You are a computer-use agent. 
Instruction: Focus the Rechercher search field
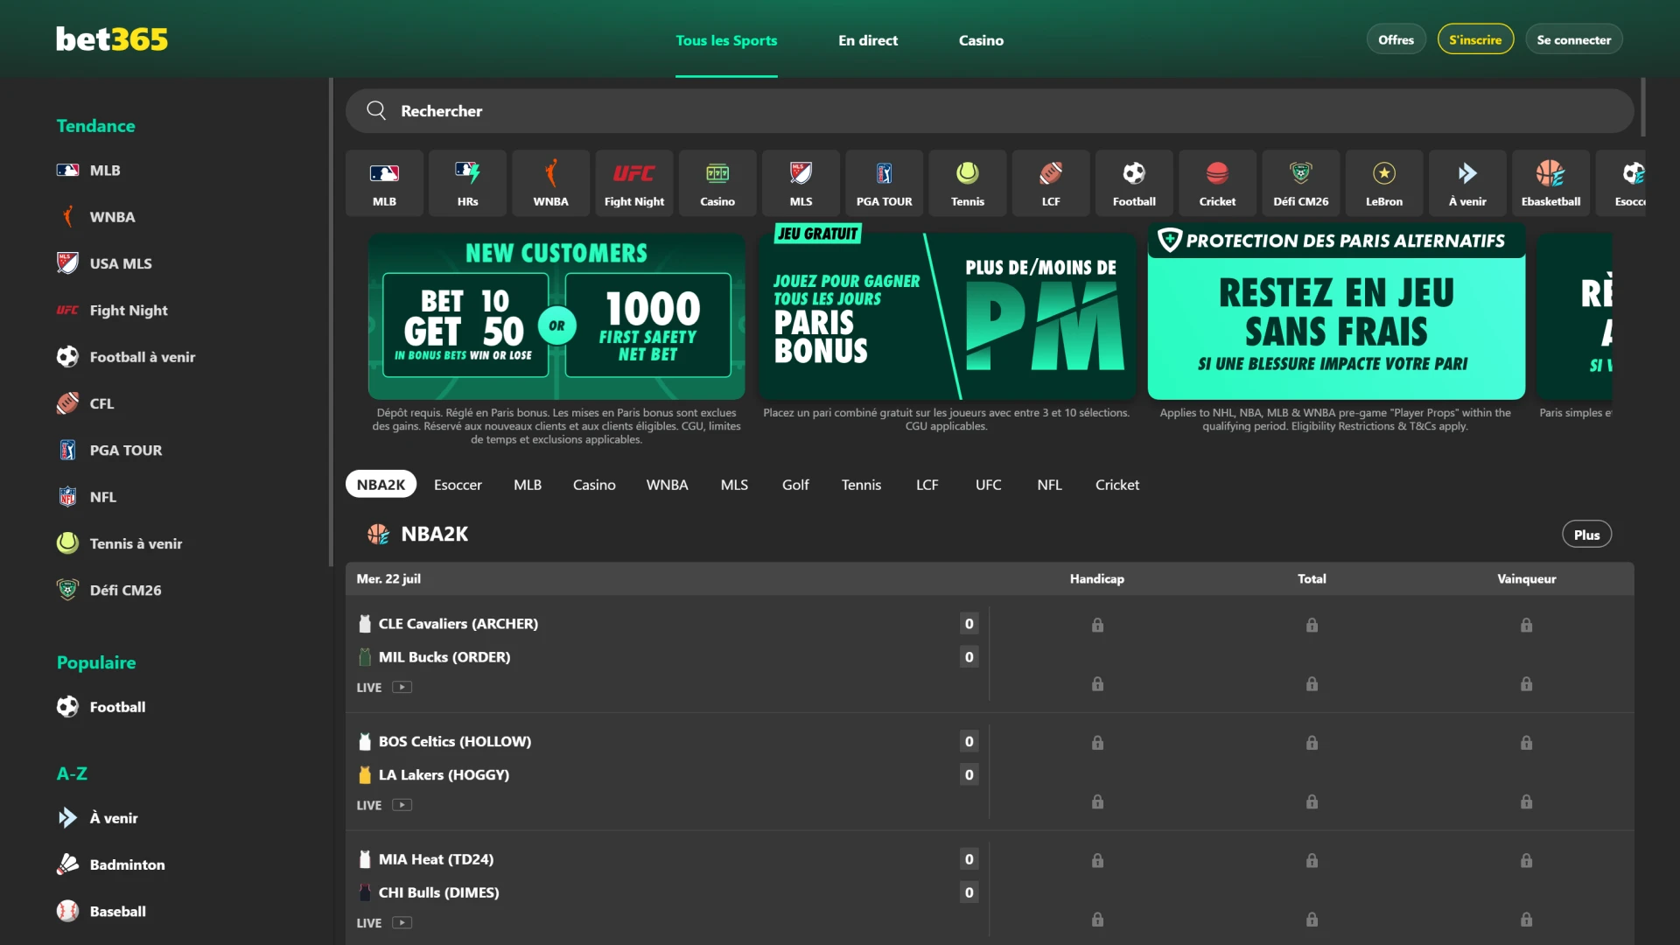[990, 110]
